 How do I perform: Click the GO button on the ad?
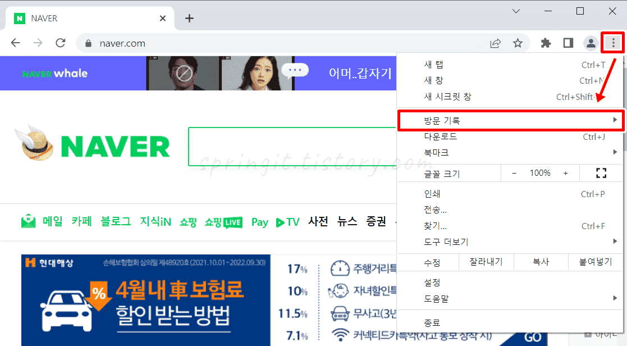(x=533, y=337)
